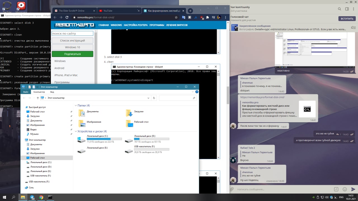Select the Документы folder icon
358x201 pixels.
coord(82,113)
